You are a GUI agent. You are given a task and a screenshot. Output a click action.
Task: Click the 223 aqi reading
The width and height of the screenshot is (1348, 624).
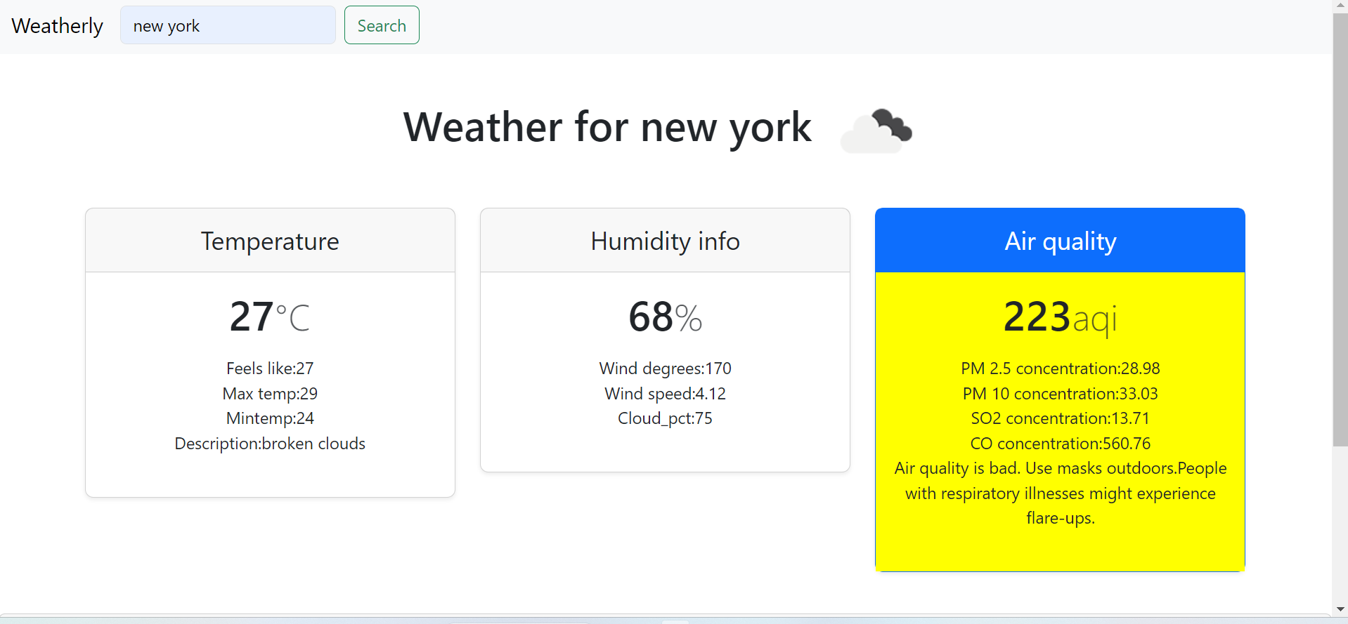pyautogui.click(x=1060, y=317)
